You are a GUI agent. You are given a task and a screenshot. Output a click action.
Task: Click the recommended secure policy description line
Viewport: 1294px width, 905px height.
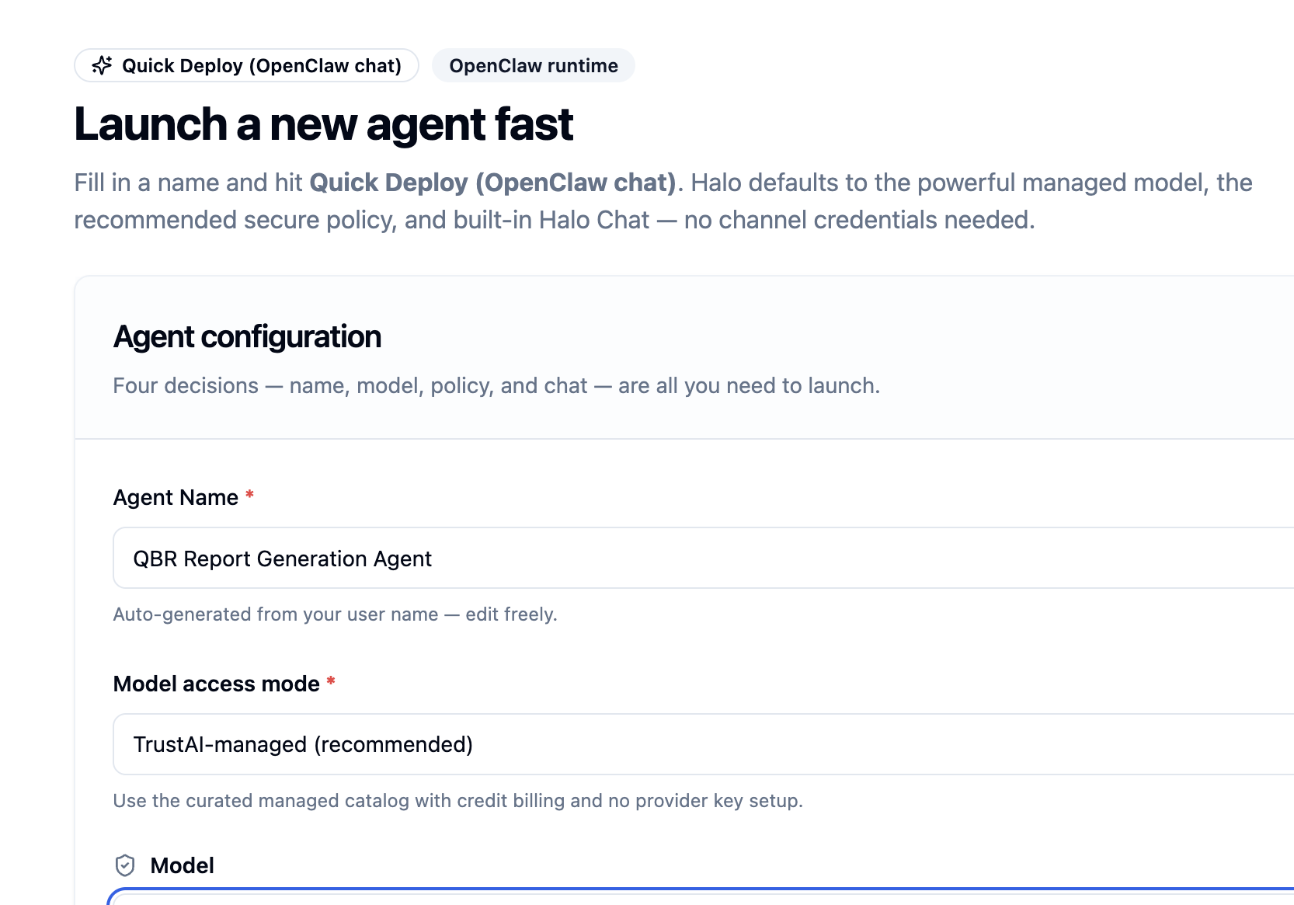click(x=555, y=220)
